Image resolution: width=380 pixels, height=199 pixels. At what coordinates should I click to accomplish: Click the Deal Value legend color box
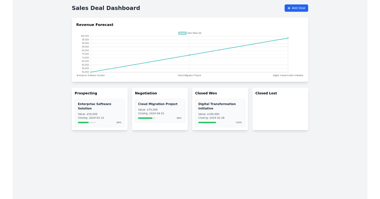[182, 33]
